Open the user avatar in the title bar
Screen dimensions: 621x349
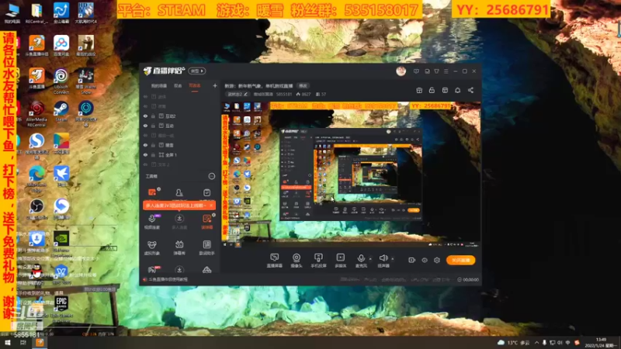(x=401, y=71)
